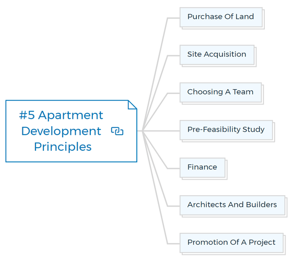Expand stacked card edge behind Purchase Of Land

point(264,19)
